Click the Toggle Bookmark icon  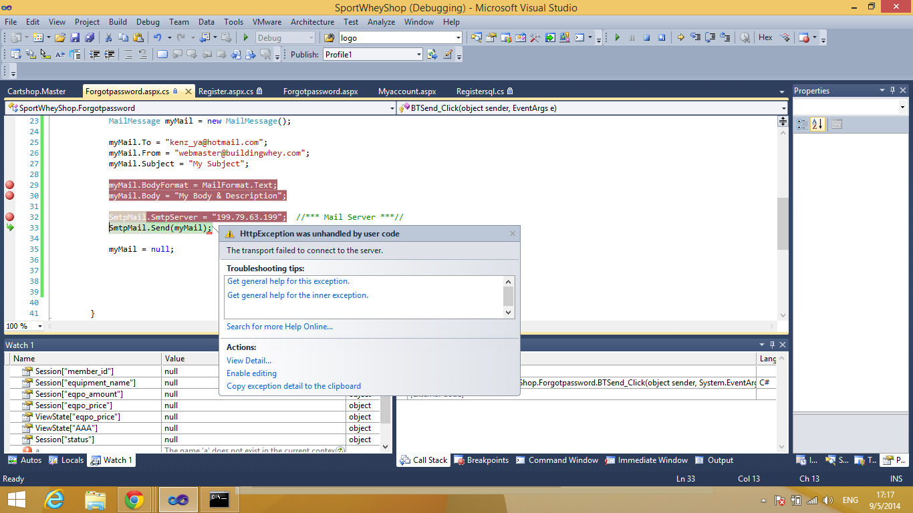pyautogui.click(x=162, y=55)
